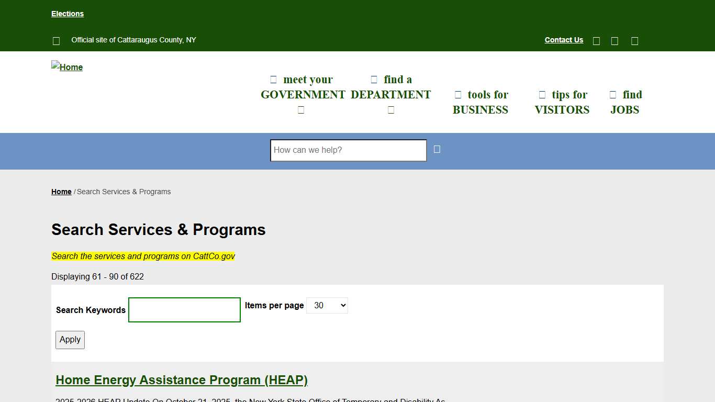This screenshot has height=402, width=715.
Task: Click the How can we help search box
Action: pos(348,150)
